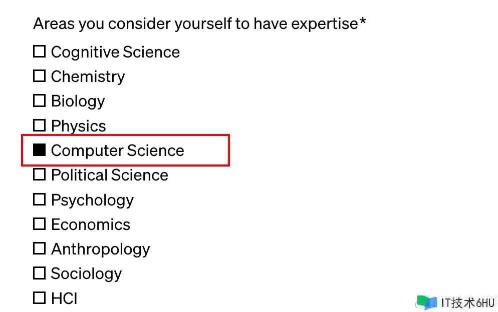498x312 pixels.
Task: Click the "Anthropology" label text
Action: (x=100, y=249)
